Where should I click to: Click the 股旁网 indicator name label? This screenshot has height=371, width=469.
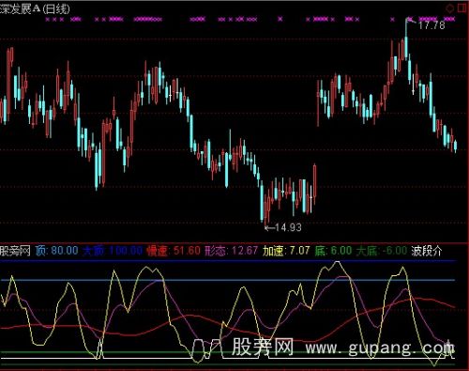click(x=15, y=251)
